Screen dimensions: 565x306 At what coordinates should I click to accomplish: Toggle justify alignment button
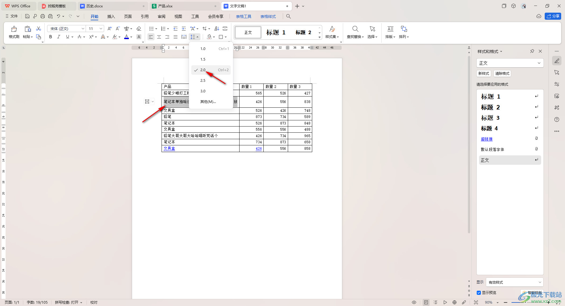click(176, 37)
